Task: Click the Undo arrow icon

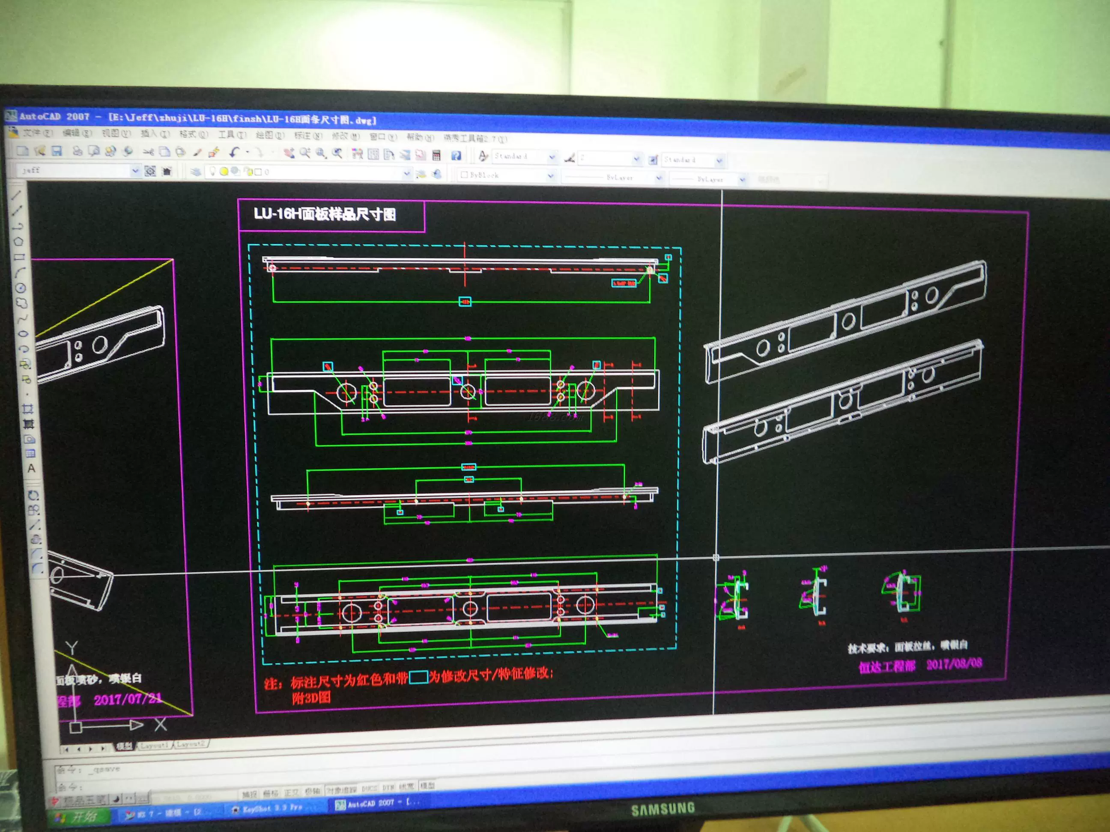Action: (234, 152)
